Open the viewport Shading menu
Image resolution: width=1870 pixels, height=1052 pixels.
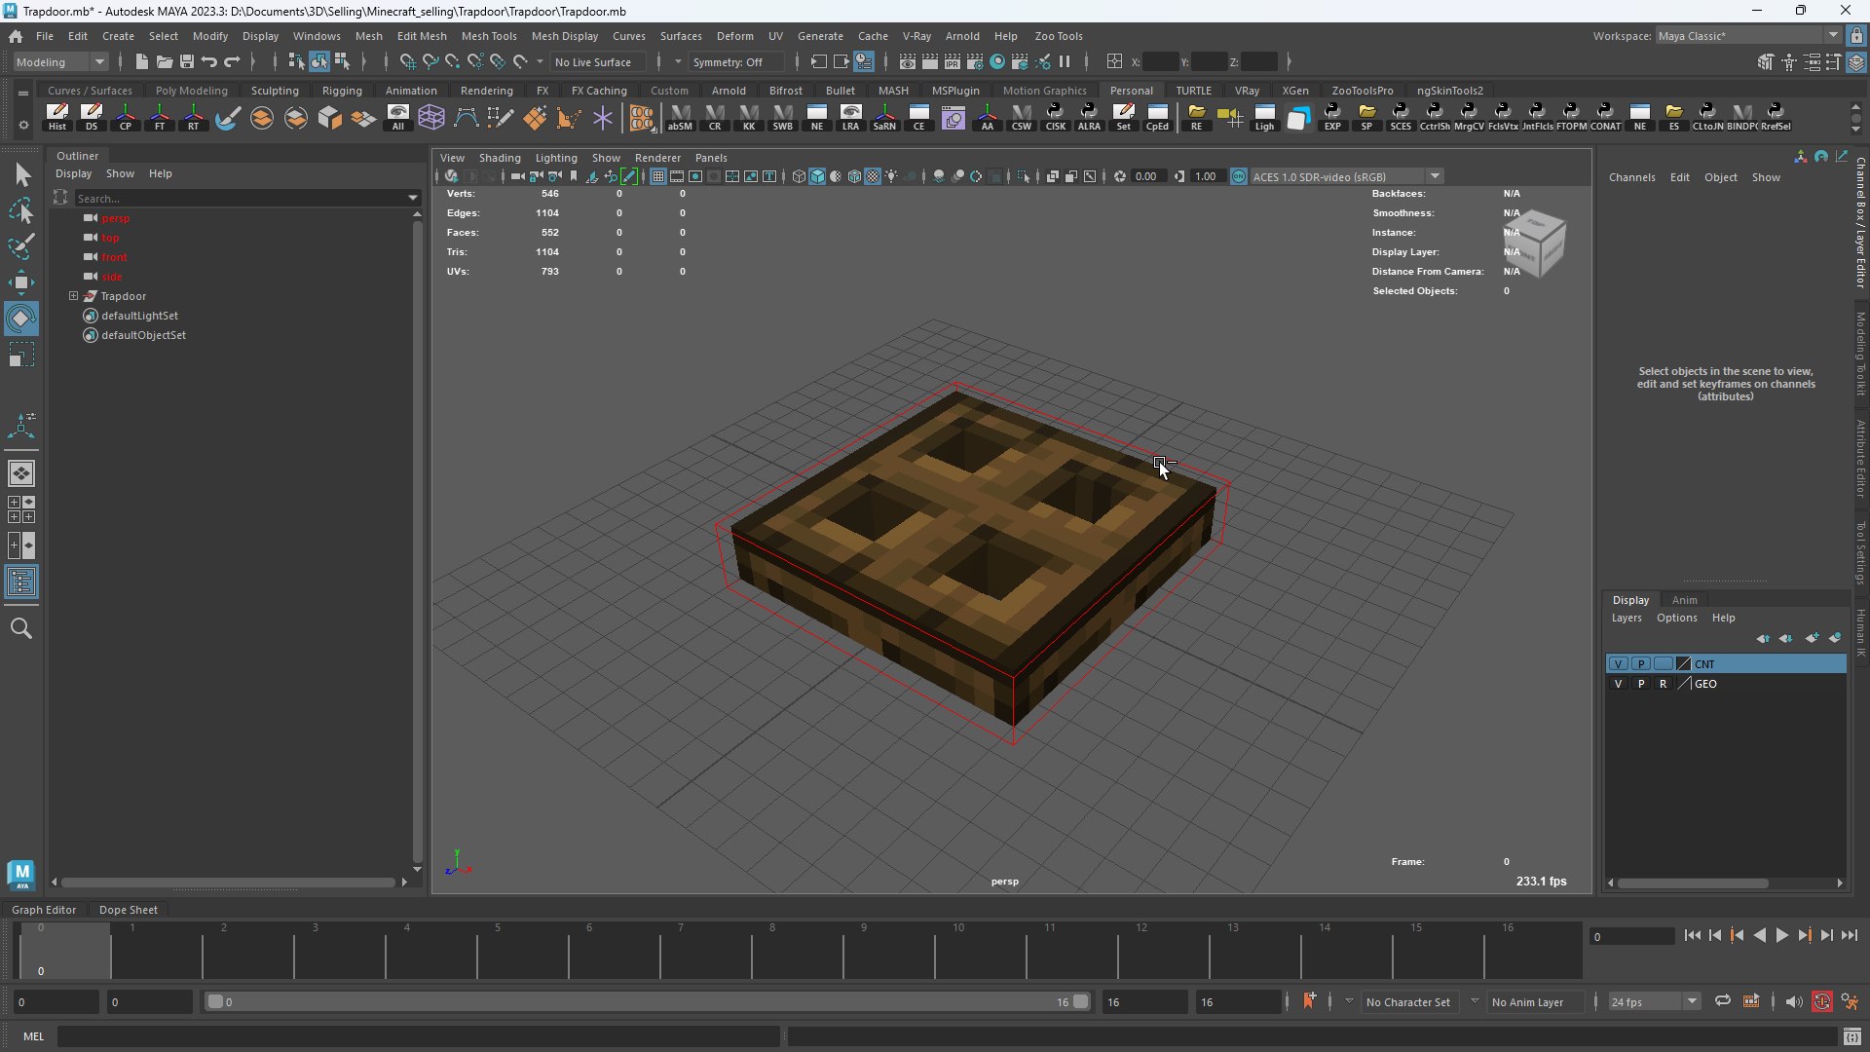[x=500, y=158]
